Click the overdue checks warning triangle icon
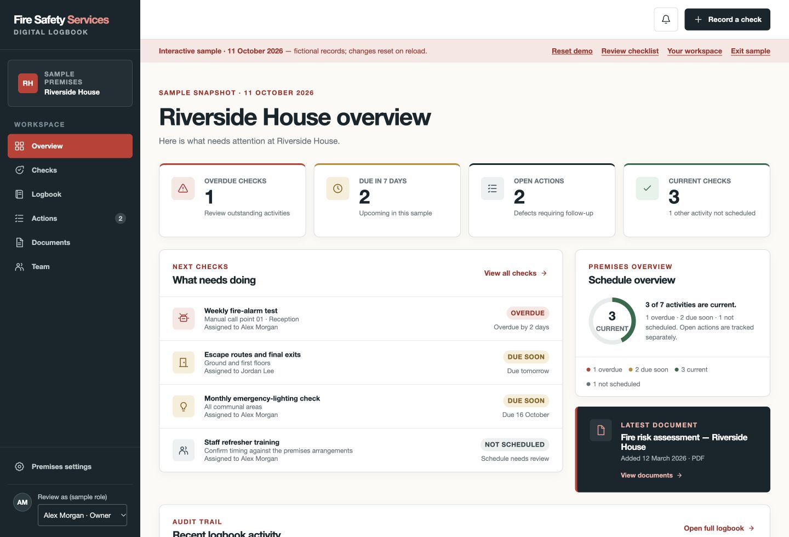 (x=183, y=188)
